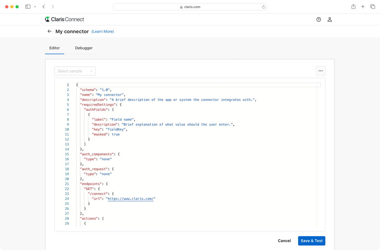Click the Cancel button
Screen dimensions: 380x250
coord(284,241)
